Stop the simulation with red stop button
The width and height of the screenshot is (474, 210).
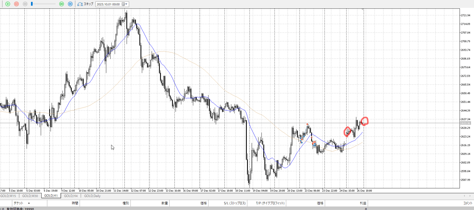click(x=16, y=4)
